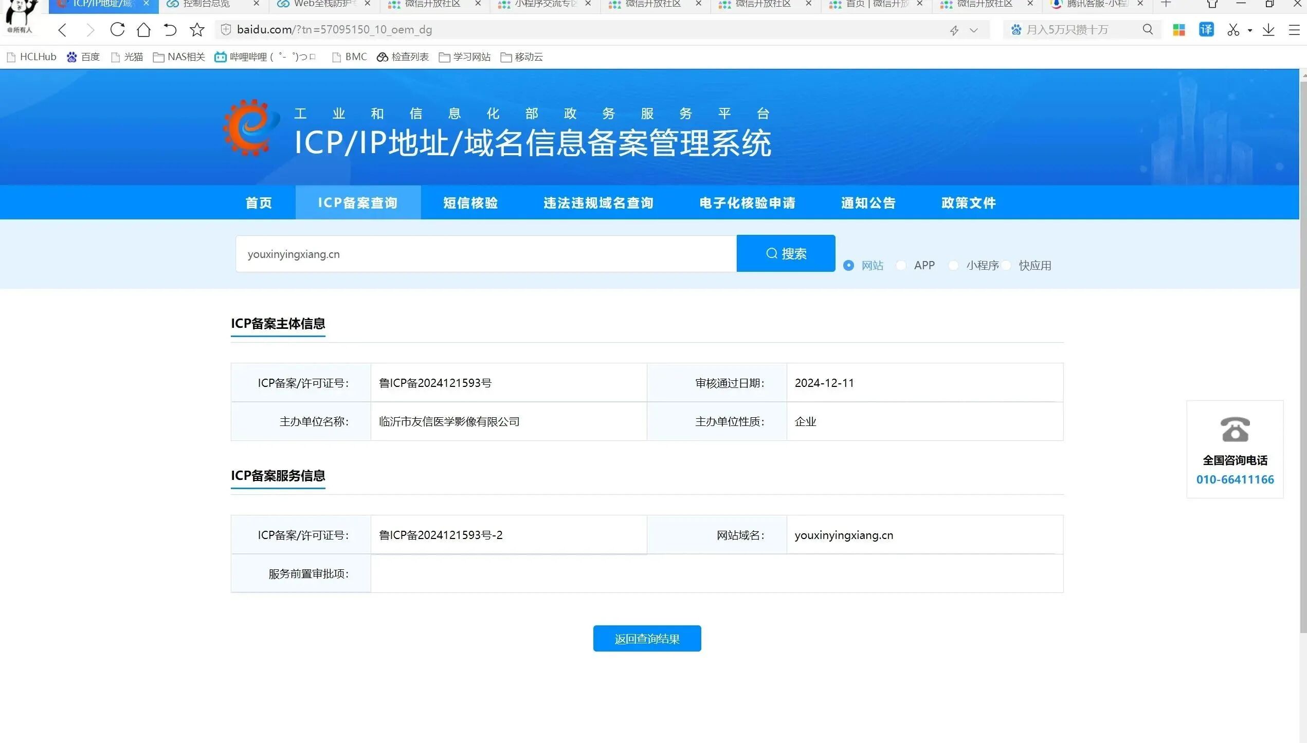This screenshot has height=743, width=1307.
Task: Select the 快应用 radio option
Action: pyautogui.click(x=1007, y=265)
